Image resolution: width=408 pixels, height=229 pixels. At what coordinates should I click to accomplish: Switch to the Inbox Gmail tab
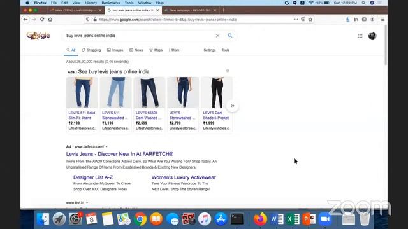(76, 10)
